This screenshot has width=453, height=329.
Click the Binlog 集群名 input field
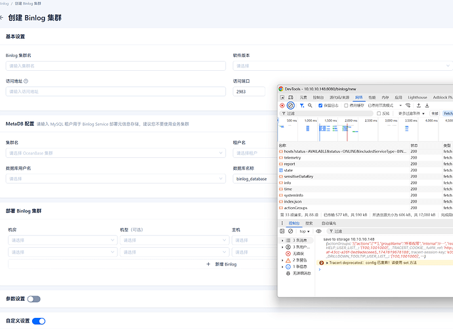[x=116, y=66]
